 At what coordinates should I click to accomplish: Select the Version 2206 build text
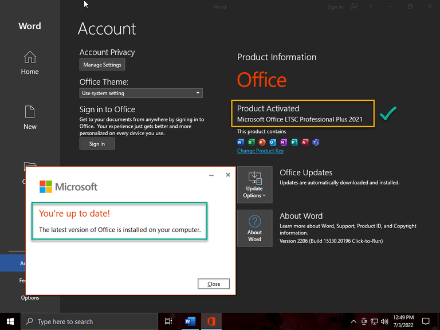pyautogui.click(x=331, y=241)
